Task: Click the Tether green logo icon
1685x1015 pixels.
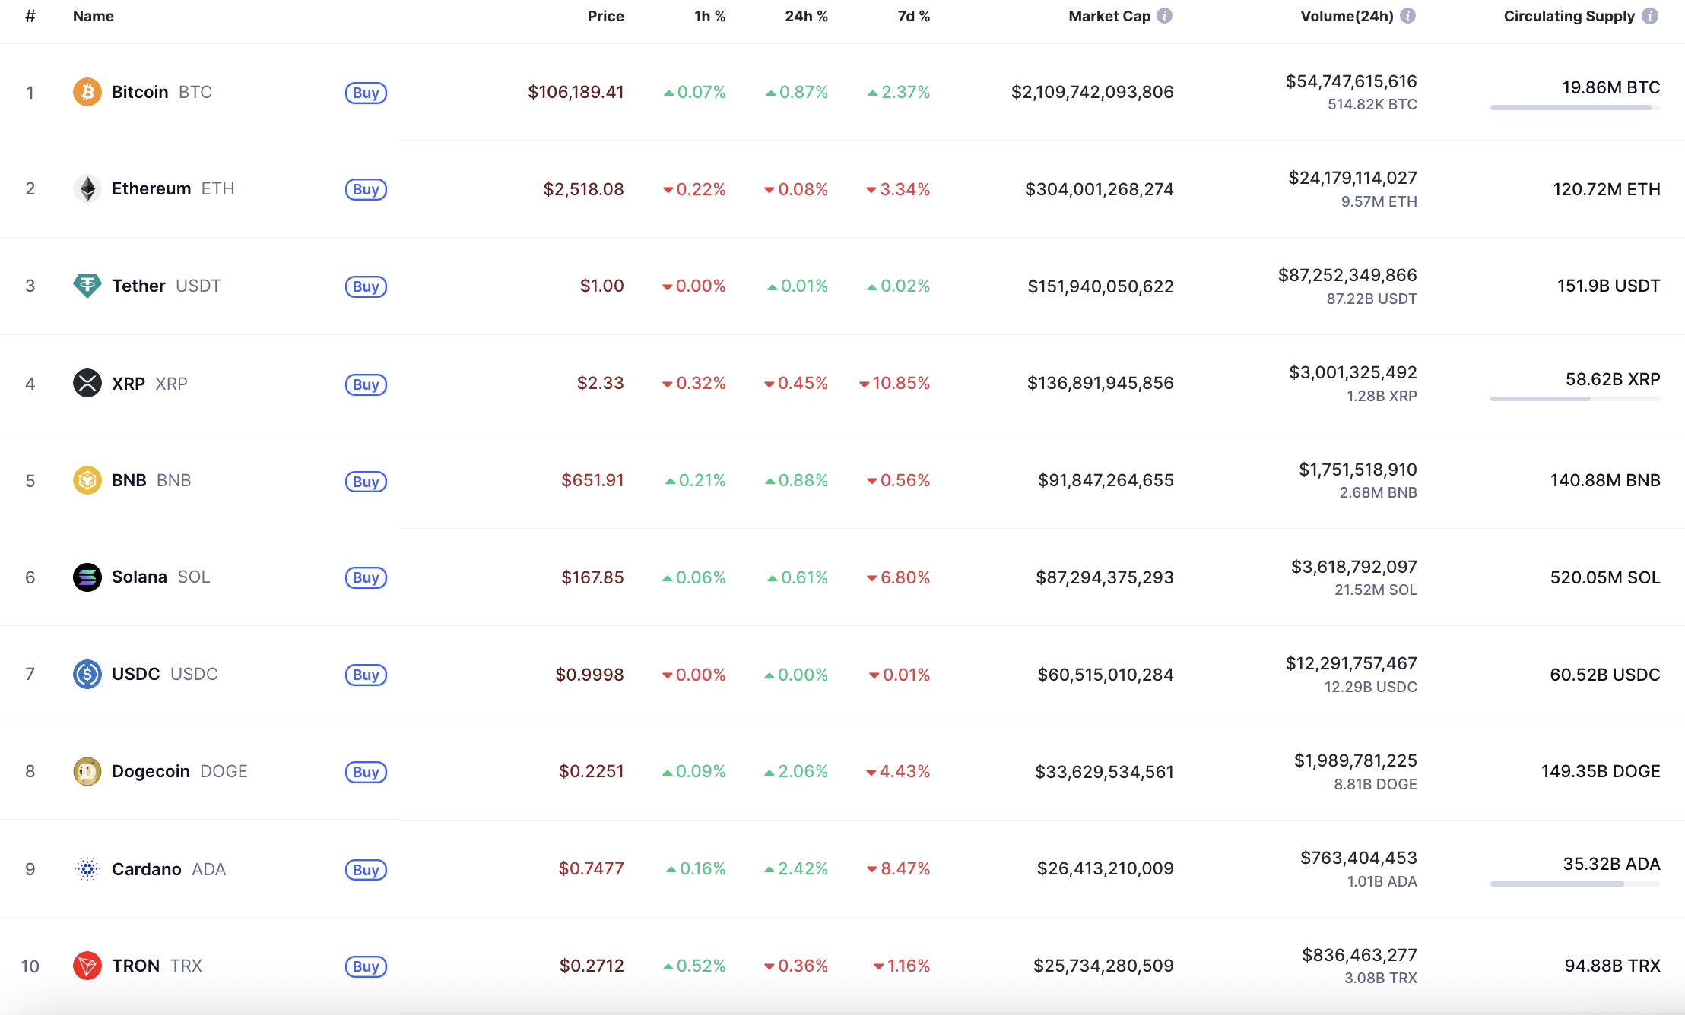Action: 87,286
